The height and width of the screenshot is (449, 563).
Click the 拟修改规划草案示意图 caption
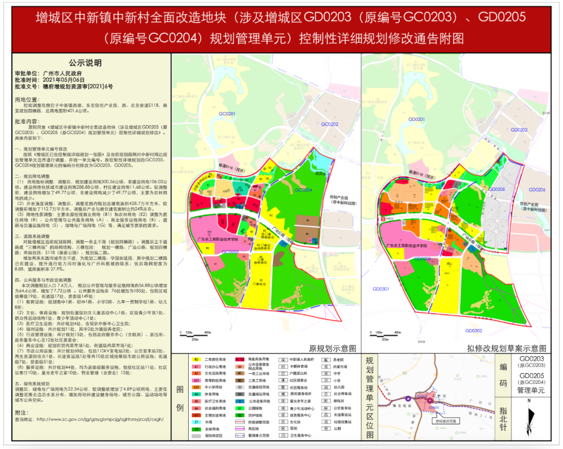coord(507,348)
